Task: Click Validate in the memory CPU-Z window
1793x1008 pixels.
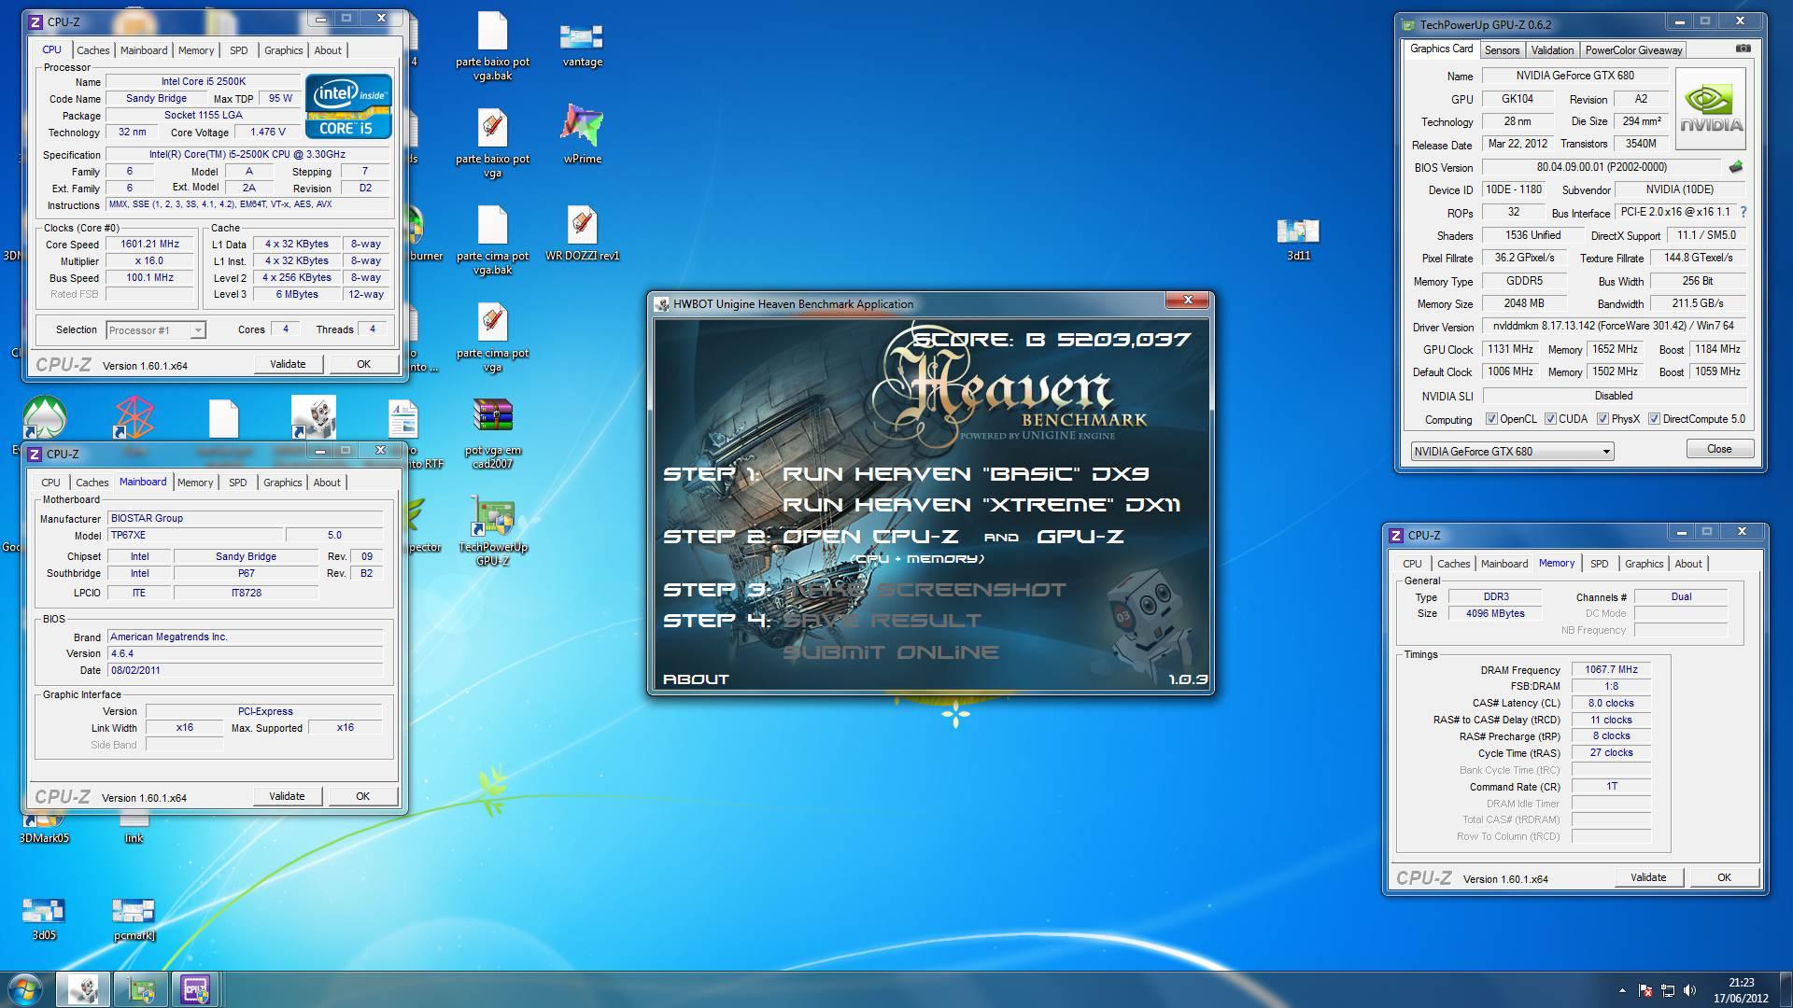Action: point(1648,877)
